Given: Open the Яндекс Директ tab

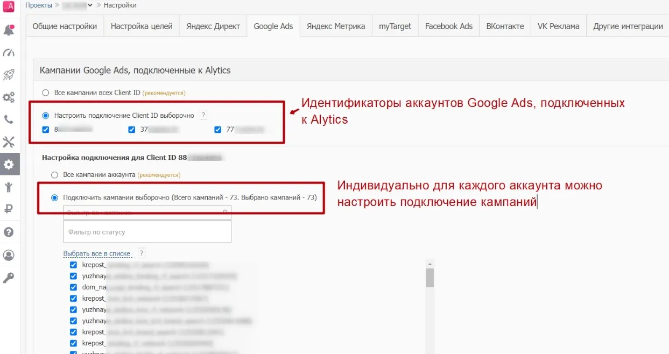Looking at the screenshot, I should tap(213, 26).
